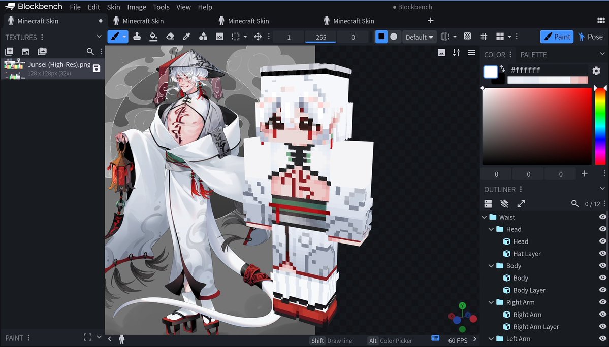This screenshot has width=609, height=347.
Task: Open the viewport hamburger menu
Action: point(471,53)
